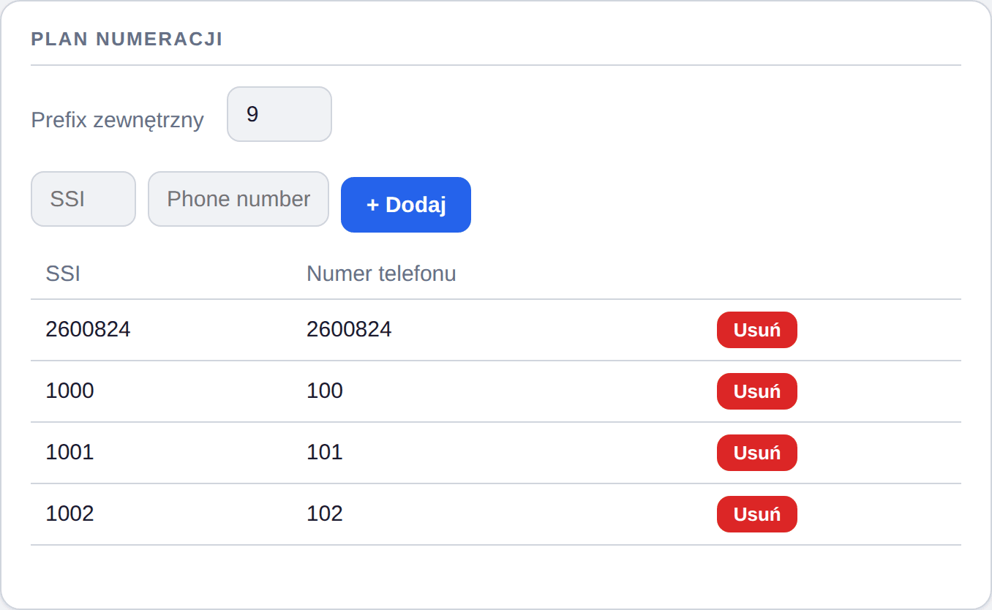Screen dimensions: 992x610
Task: Click the phone number value 100
Action: tap(325, 391)
